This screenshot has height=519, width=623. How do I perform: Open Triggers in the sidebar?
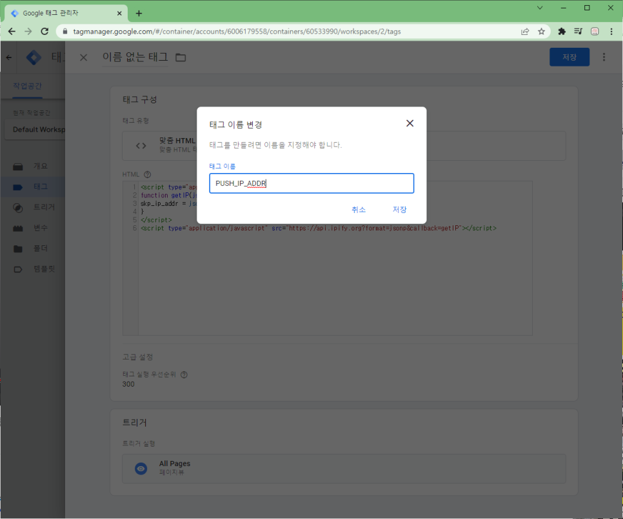pos(44,207)
